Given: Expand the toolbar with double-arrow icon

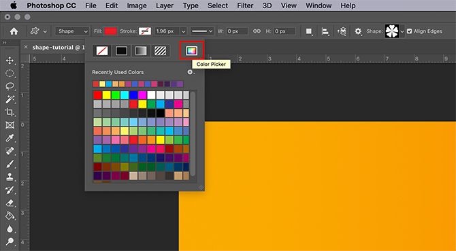Looking at the screenshot, I should [4, 42].
